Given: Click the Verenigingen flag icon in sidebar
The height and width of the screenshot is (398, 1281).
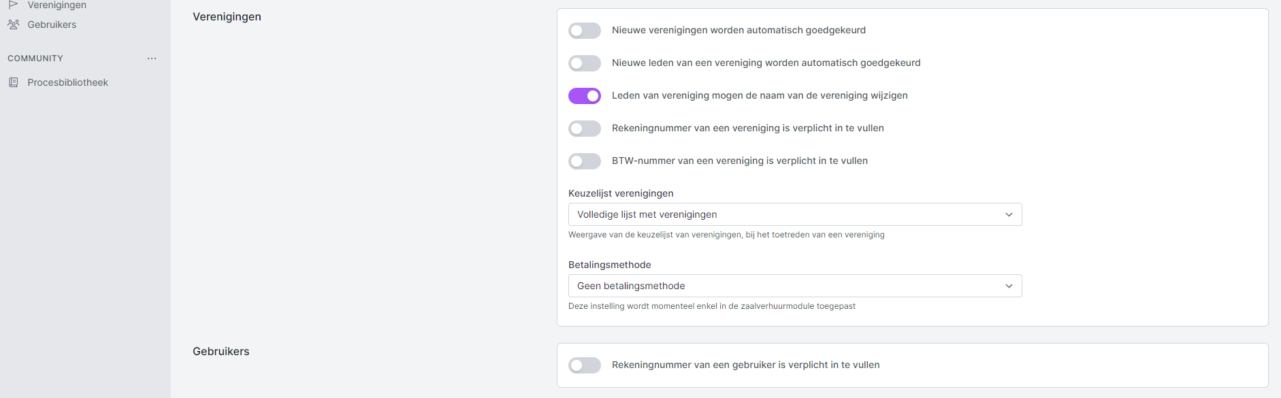Looking at the screenshot, I should pyautogui.click(x=13, y=5).
